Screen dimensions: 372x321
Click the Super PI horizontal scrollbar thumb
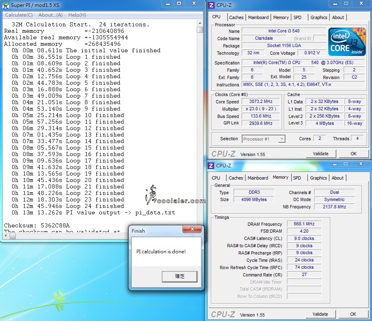13,236
